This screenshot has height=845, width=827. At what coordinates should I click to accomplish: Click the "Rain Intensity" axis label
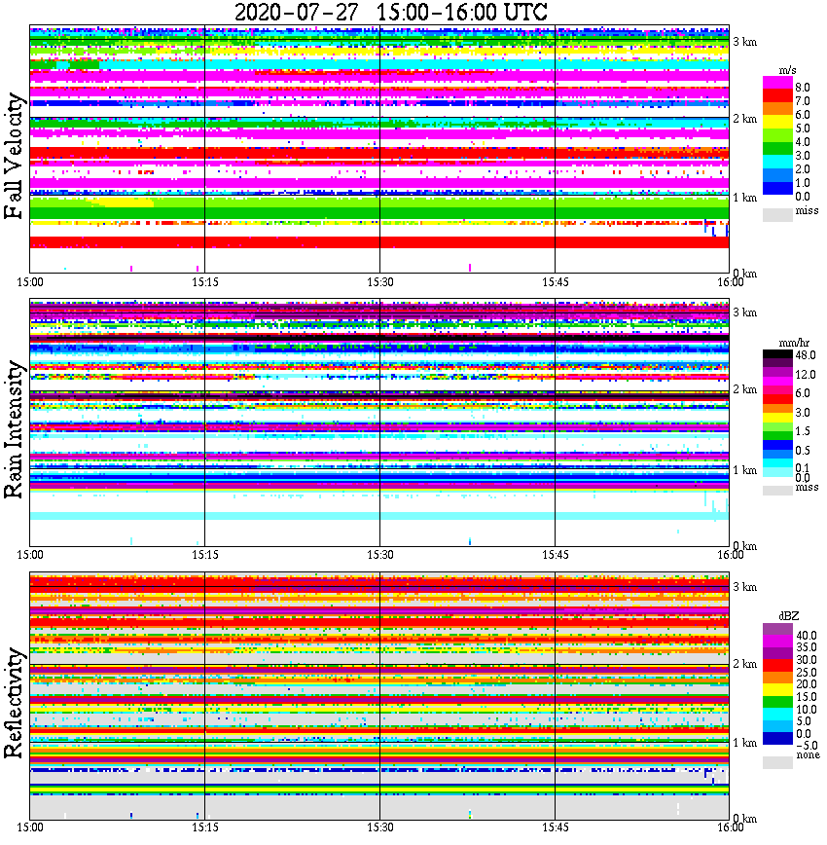(x=14, y=429)
